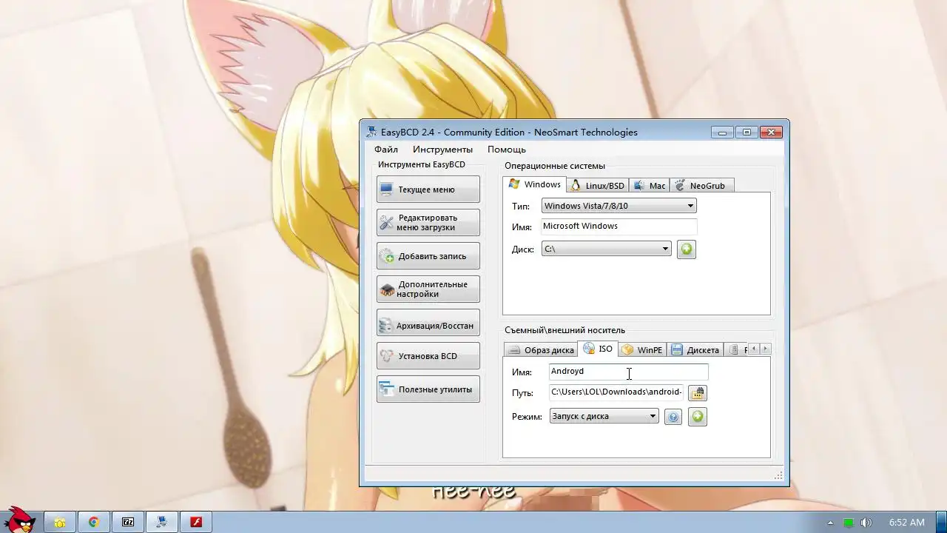Screen dimensions: 947x533
Task: Click green add ISO entry icon
Action: (697, 417)
